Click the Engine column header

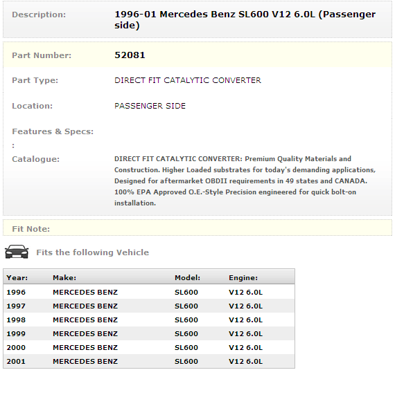[x=243, y=278]
